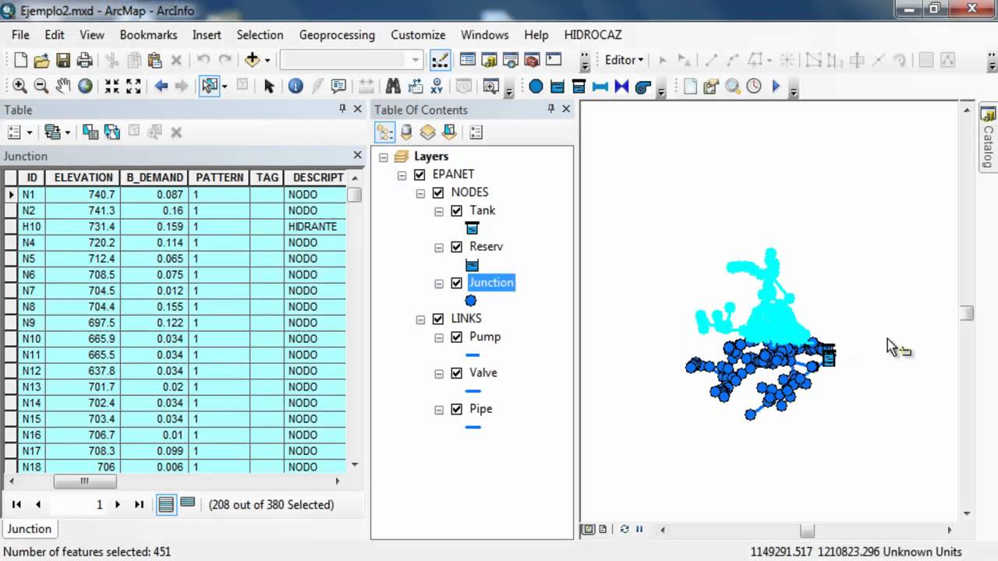Select the Identify tool
Viewport: 998px width, 561px height.
(296, 86)
